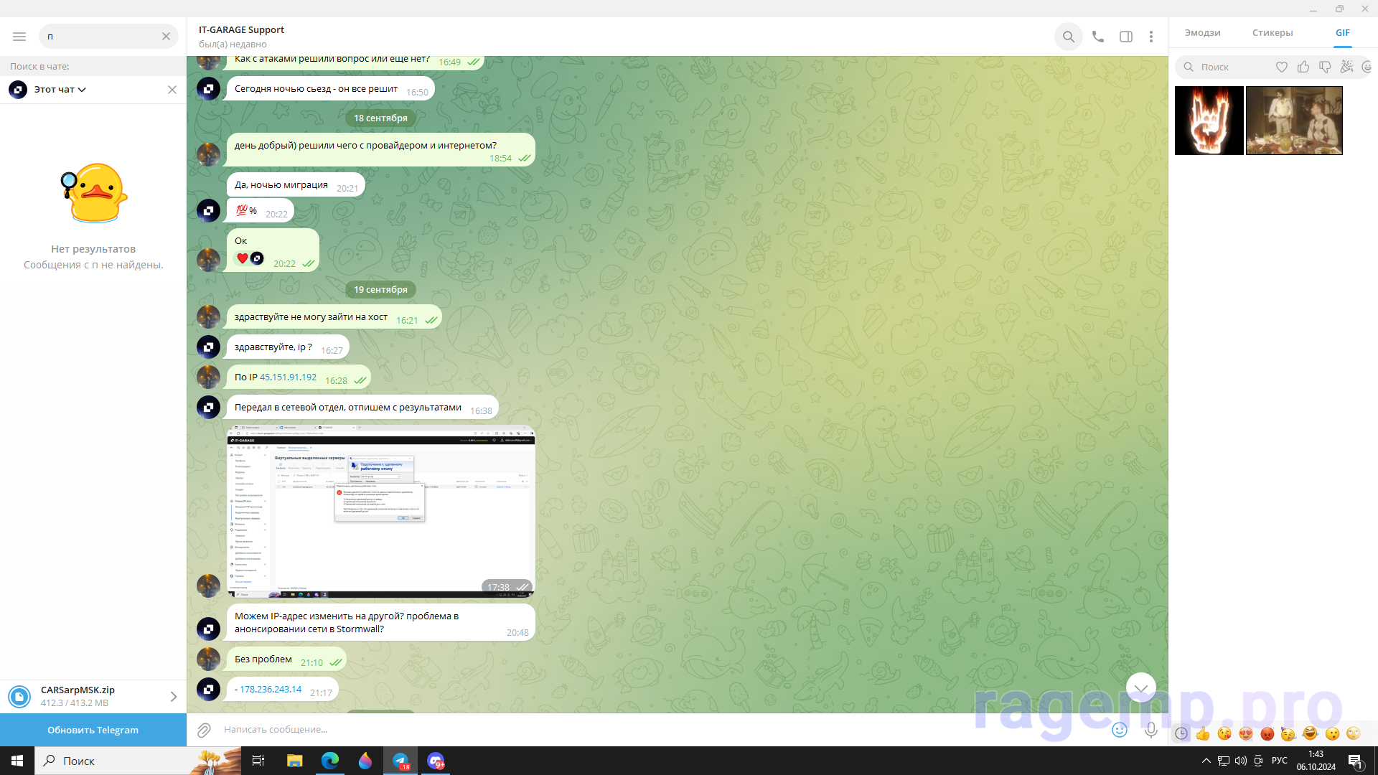Open the three-dots chat options menu
This screenshot has width=1378, height=775.
(1150, 37)
